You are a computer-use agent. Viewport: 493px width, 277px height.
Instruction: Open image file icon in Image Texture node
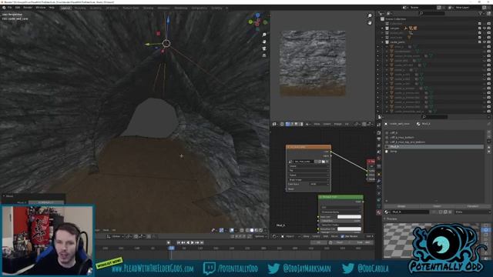[x=324, y=162]
